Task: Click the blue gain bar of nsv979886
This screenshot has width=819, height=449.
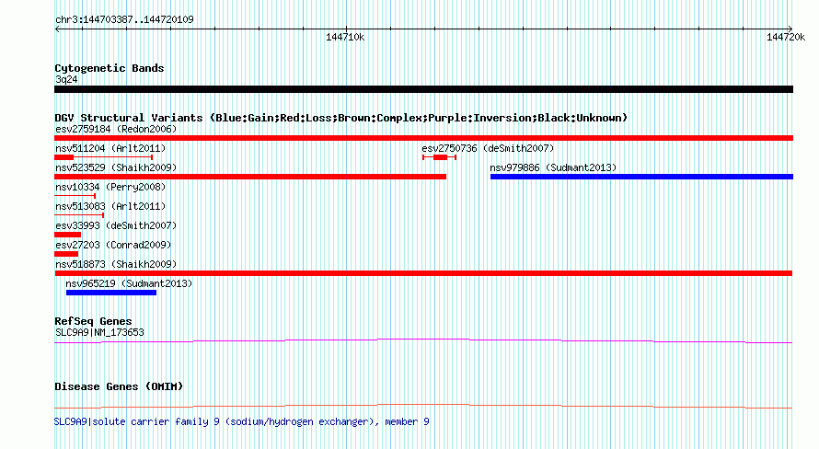Action: click(x=641, y=177)
